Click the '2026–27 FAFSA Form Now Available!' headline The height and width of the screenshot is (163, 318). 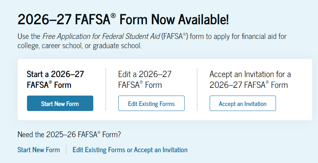coord(123,19)
